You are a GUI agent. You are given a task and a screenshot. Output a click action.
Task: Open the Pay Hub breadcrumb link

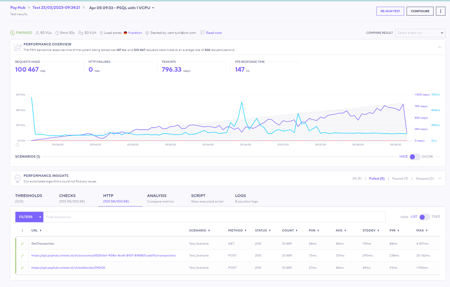click(18, 8)
